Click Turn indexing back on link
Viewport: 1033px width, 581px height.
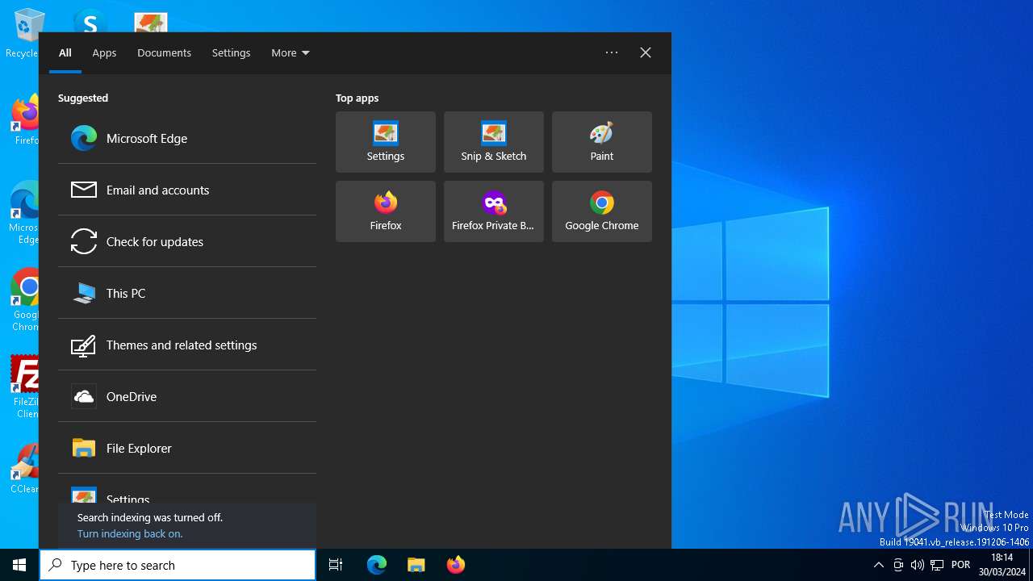pyautogui.click(x=130, y=533)
